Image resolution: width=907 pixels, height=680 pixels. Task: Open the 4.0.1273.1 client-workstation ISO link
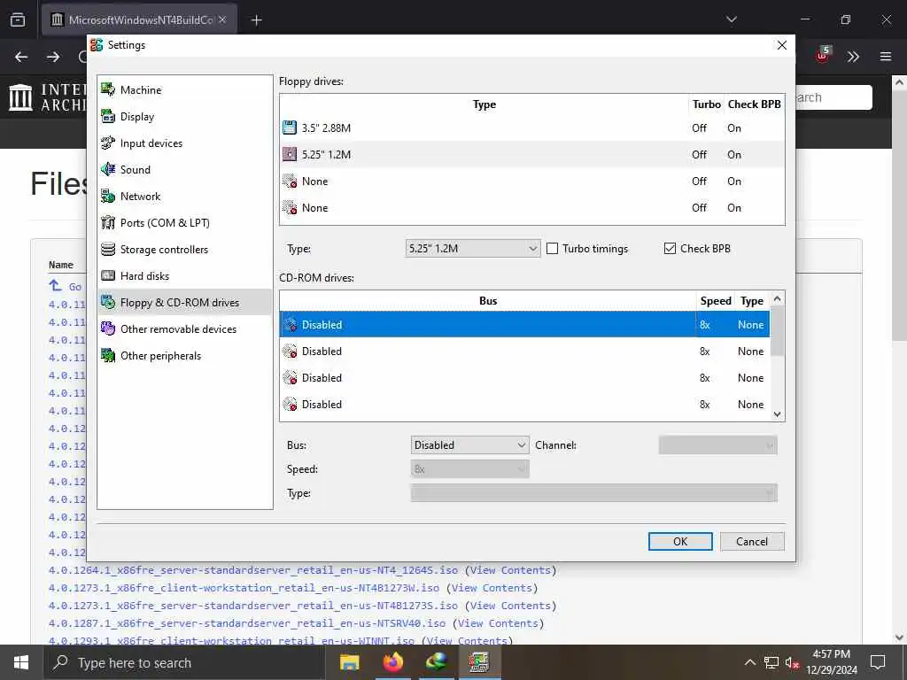(244, 588)
